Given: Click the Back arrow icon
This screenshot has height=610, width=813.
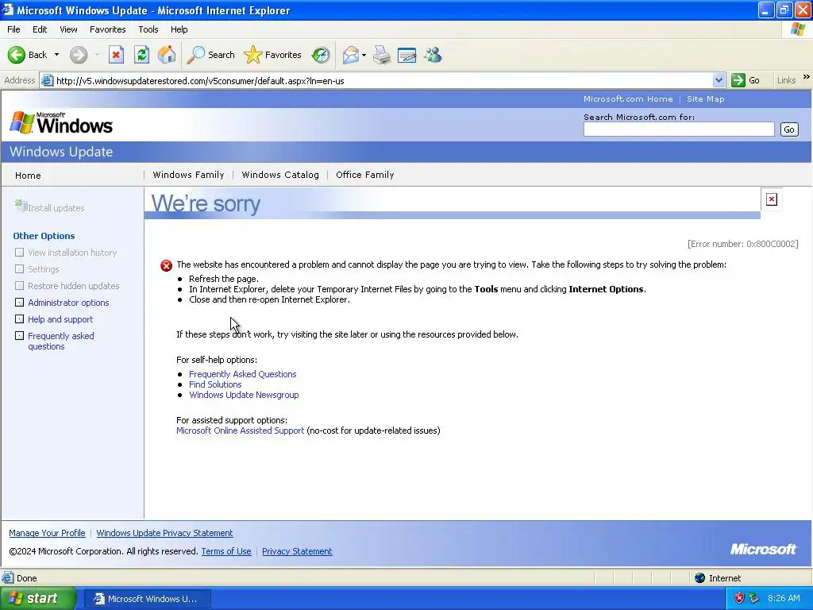Looking at the screenshot, I should tap(16, 55).
